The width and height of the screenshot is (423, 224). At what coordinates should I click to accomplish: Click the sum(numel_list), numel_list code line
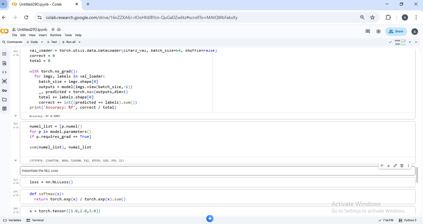60,147
